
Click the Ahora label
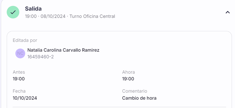[128, 72]
